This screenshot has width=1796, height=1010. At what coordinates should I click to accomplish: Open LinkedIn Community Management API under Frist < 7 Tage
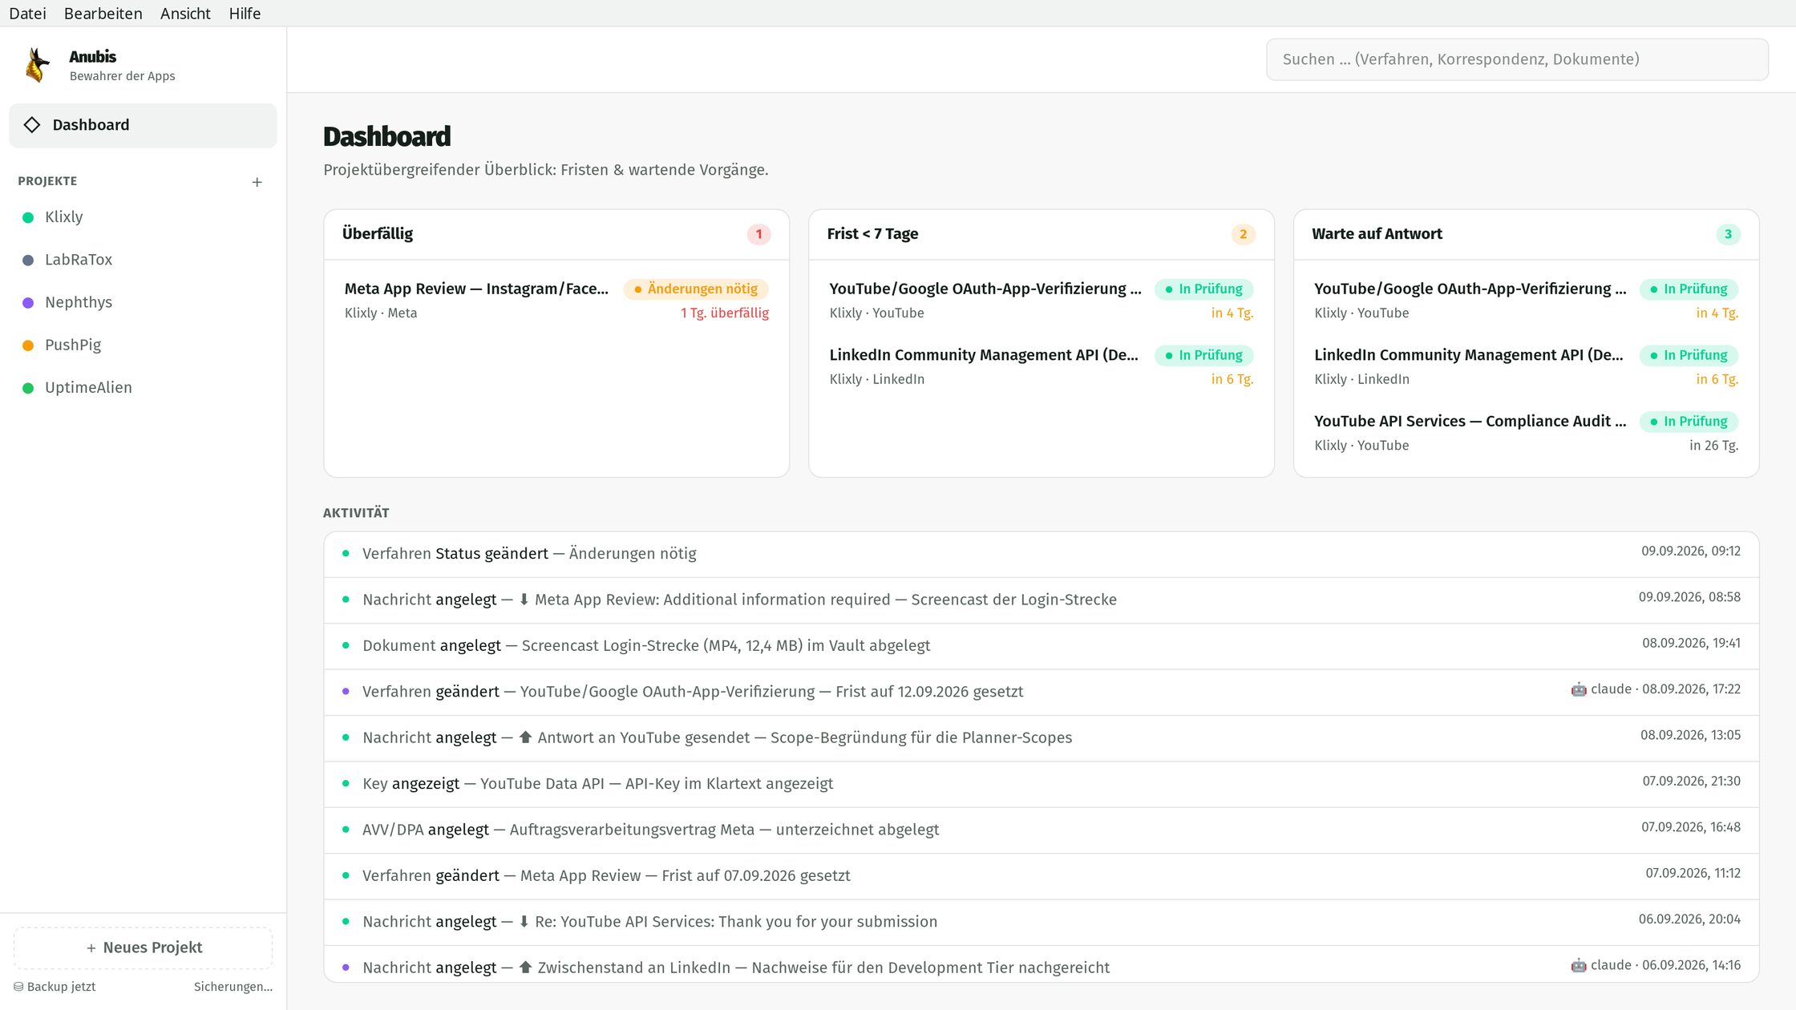pyautogui.click(x=1041, y=367)
